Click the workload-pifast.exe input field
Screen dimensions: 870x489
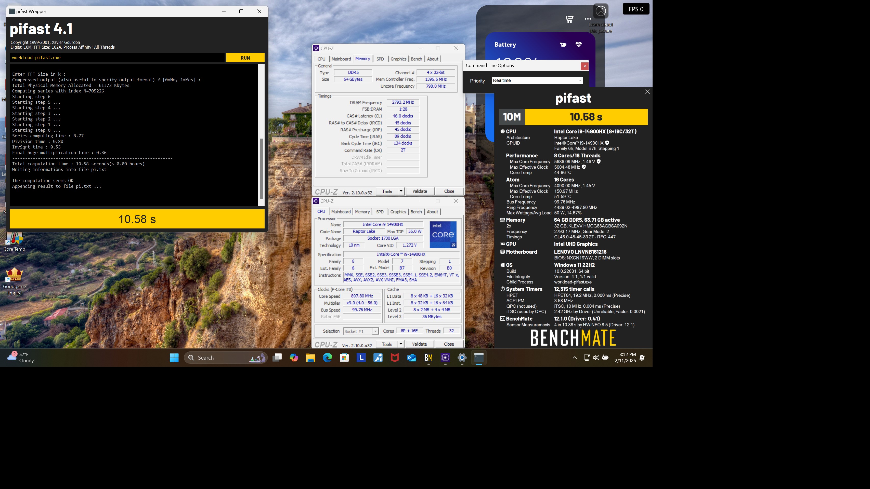point(117,58)
